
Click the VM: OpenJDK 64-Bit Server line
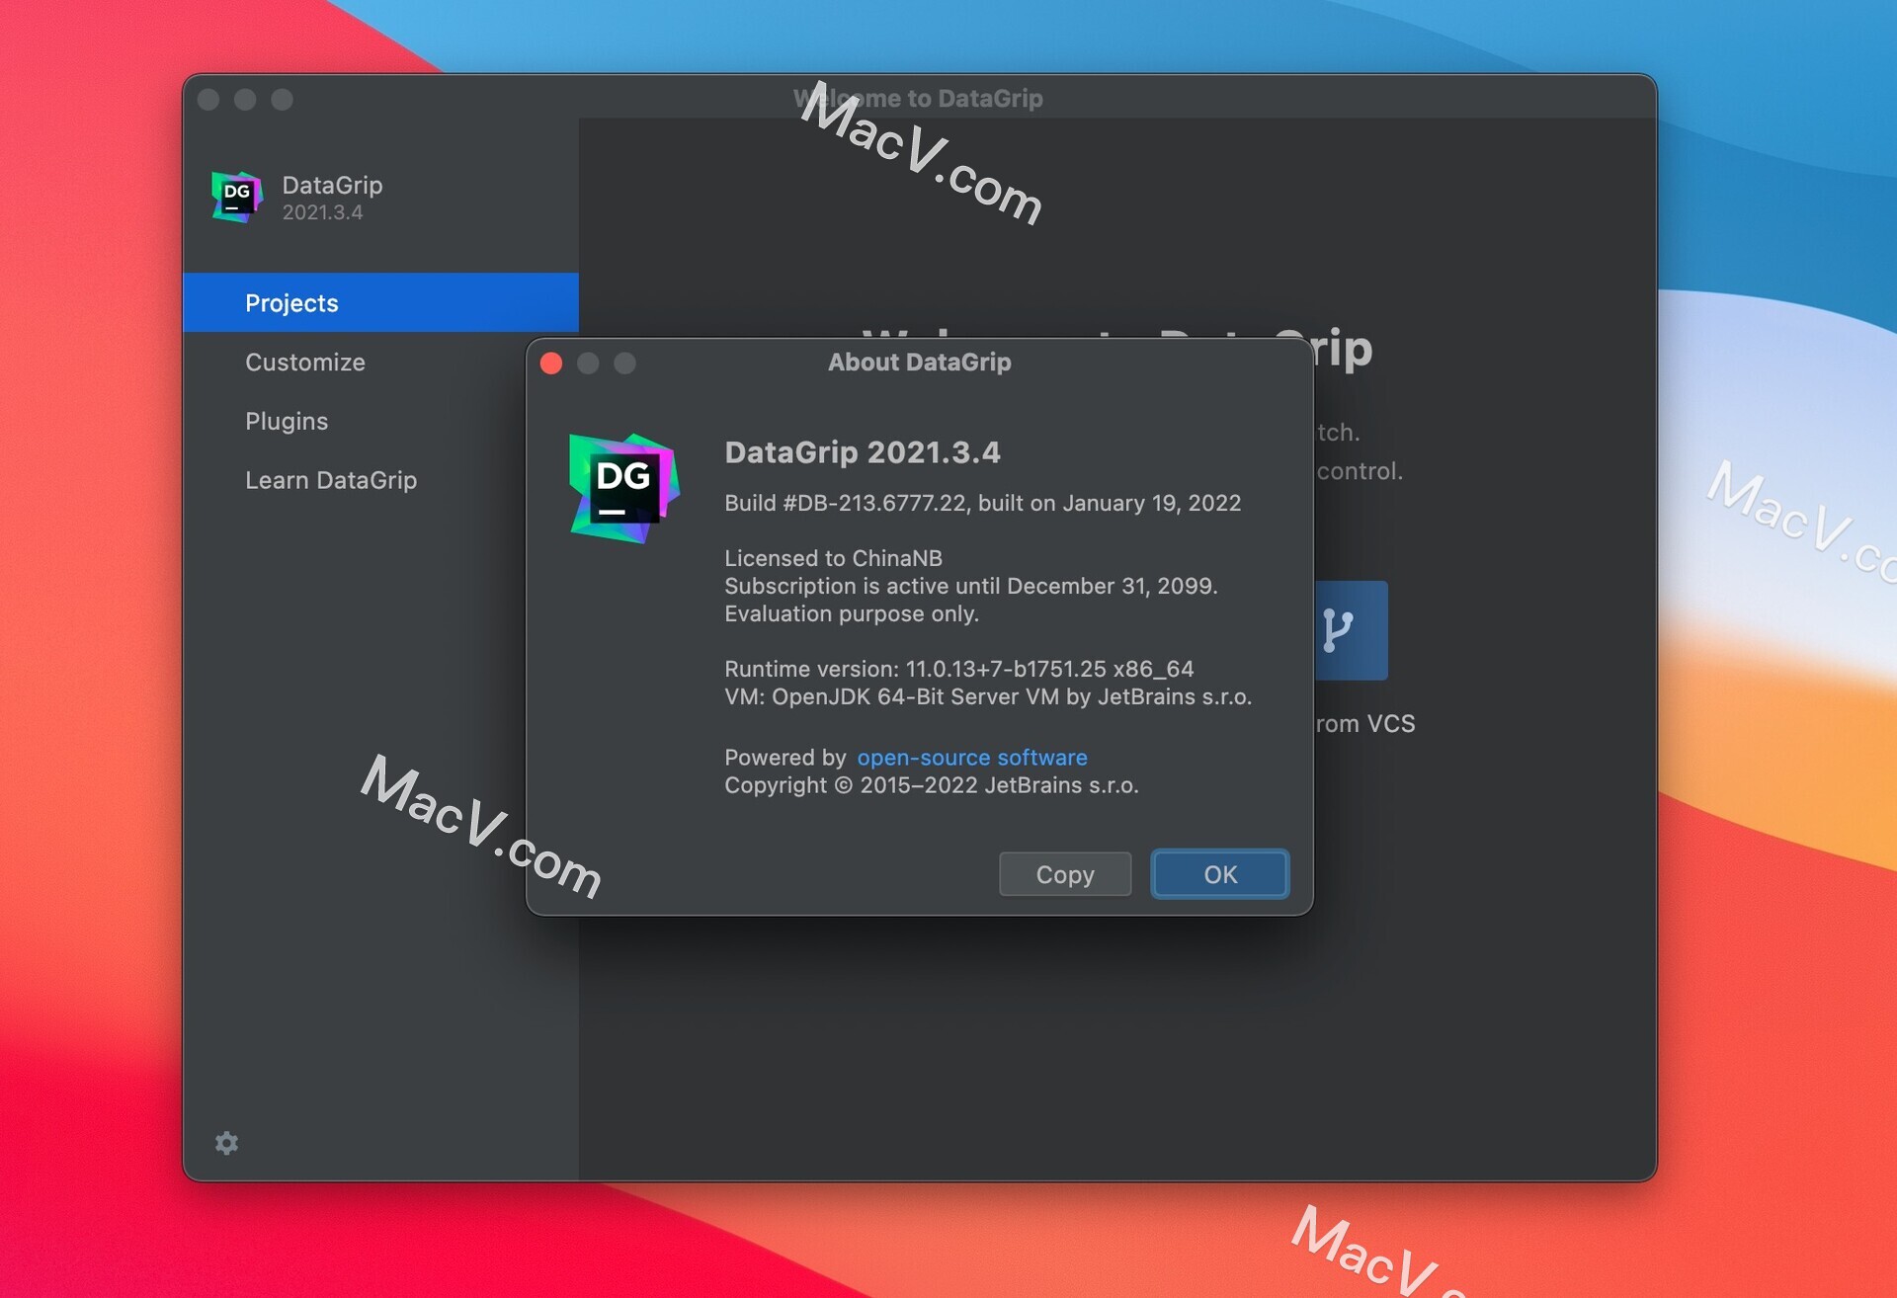click(x=988, y=696)
